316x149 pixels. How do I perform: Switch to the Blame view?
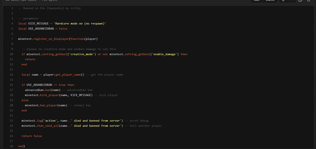tap(270, 1)
